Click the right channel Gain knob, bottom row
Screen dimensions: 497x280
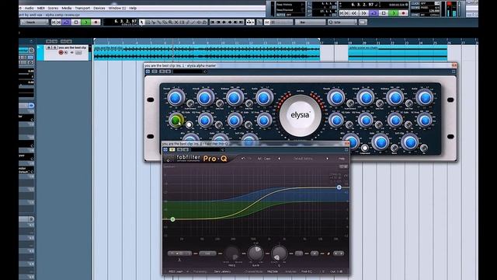381,142
